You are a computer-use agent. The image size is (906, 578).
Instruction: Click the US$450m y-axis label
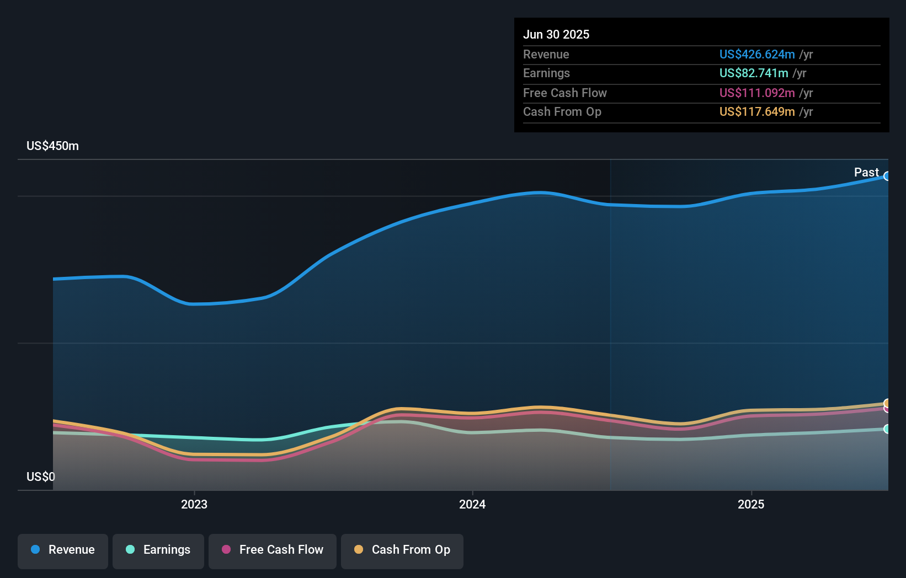(x=52, y=146)
